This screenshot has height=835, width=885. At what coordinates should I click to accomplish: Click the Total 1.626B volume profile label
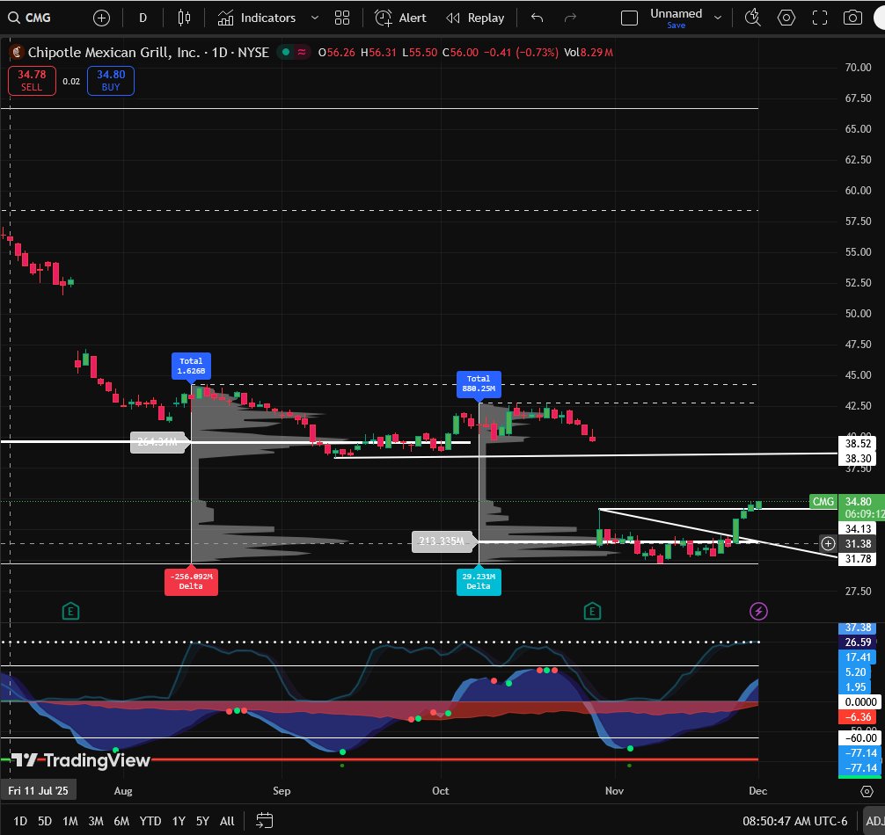coord(191,366)
